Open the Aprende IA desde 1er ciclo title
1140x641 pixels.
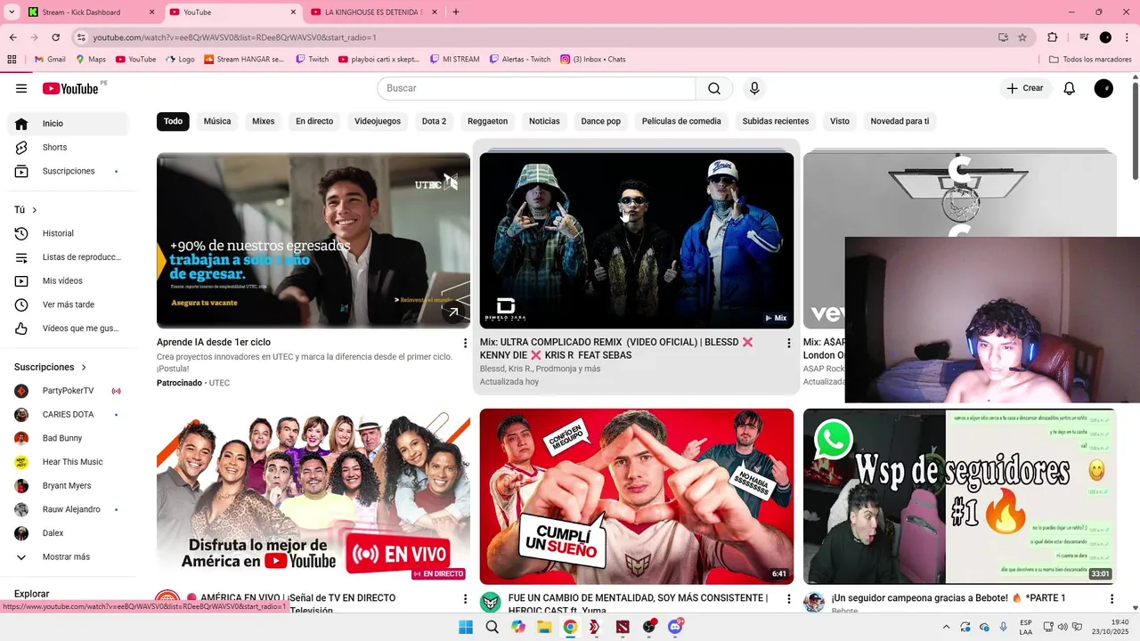pyautogui.click(x=214, y=342)
